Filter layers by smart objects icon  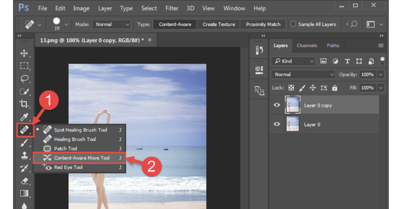click(371, 61)
